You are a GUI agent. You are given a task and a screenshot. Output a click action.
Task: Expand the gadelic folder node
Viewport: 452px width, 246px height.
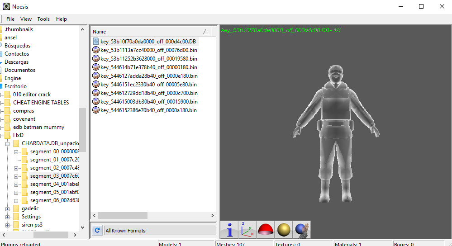click(8, 208)
